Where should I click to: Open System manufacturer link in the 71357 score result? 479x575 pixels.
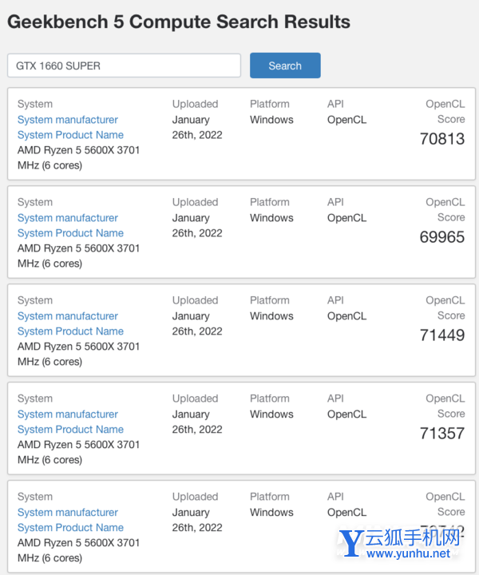point(68,414)
